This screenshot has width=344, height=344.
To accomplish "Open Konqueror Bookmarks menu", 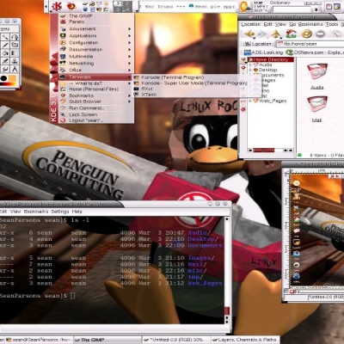I will tap(310, 24).
